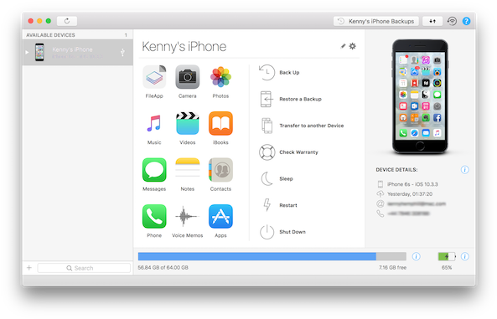This screenshot has height=319, width=497.
Task: Click the Wi-Fi connection icon
Action: pyautogui.click(x=452, y=21)
